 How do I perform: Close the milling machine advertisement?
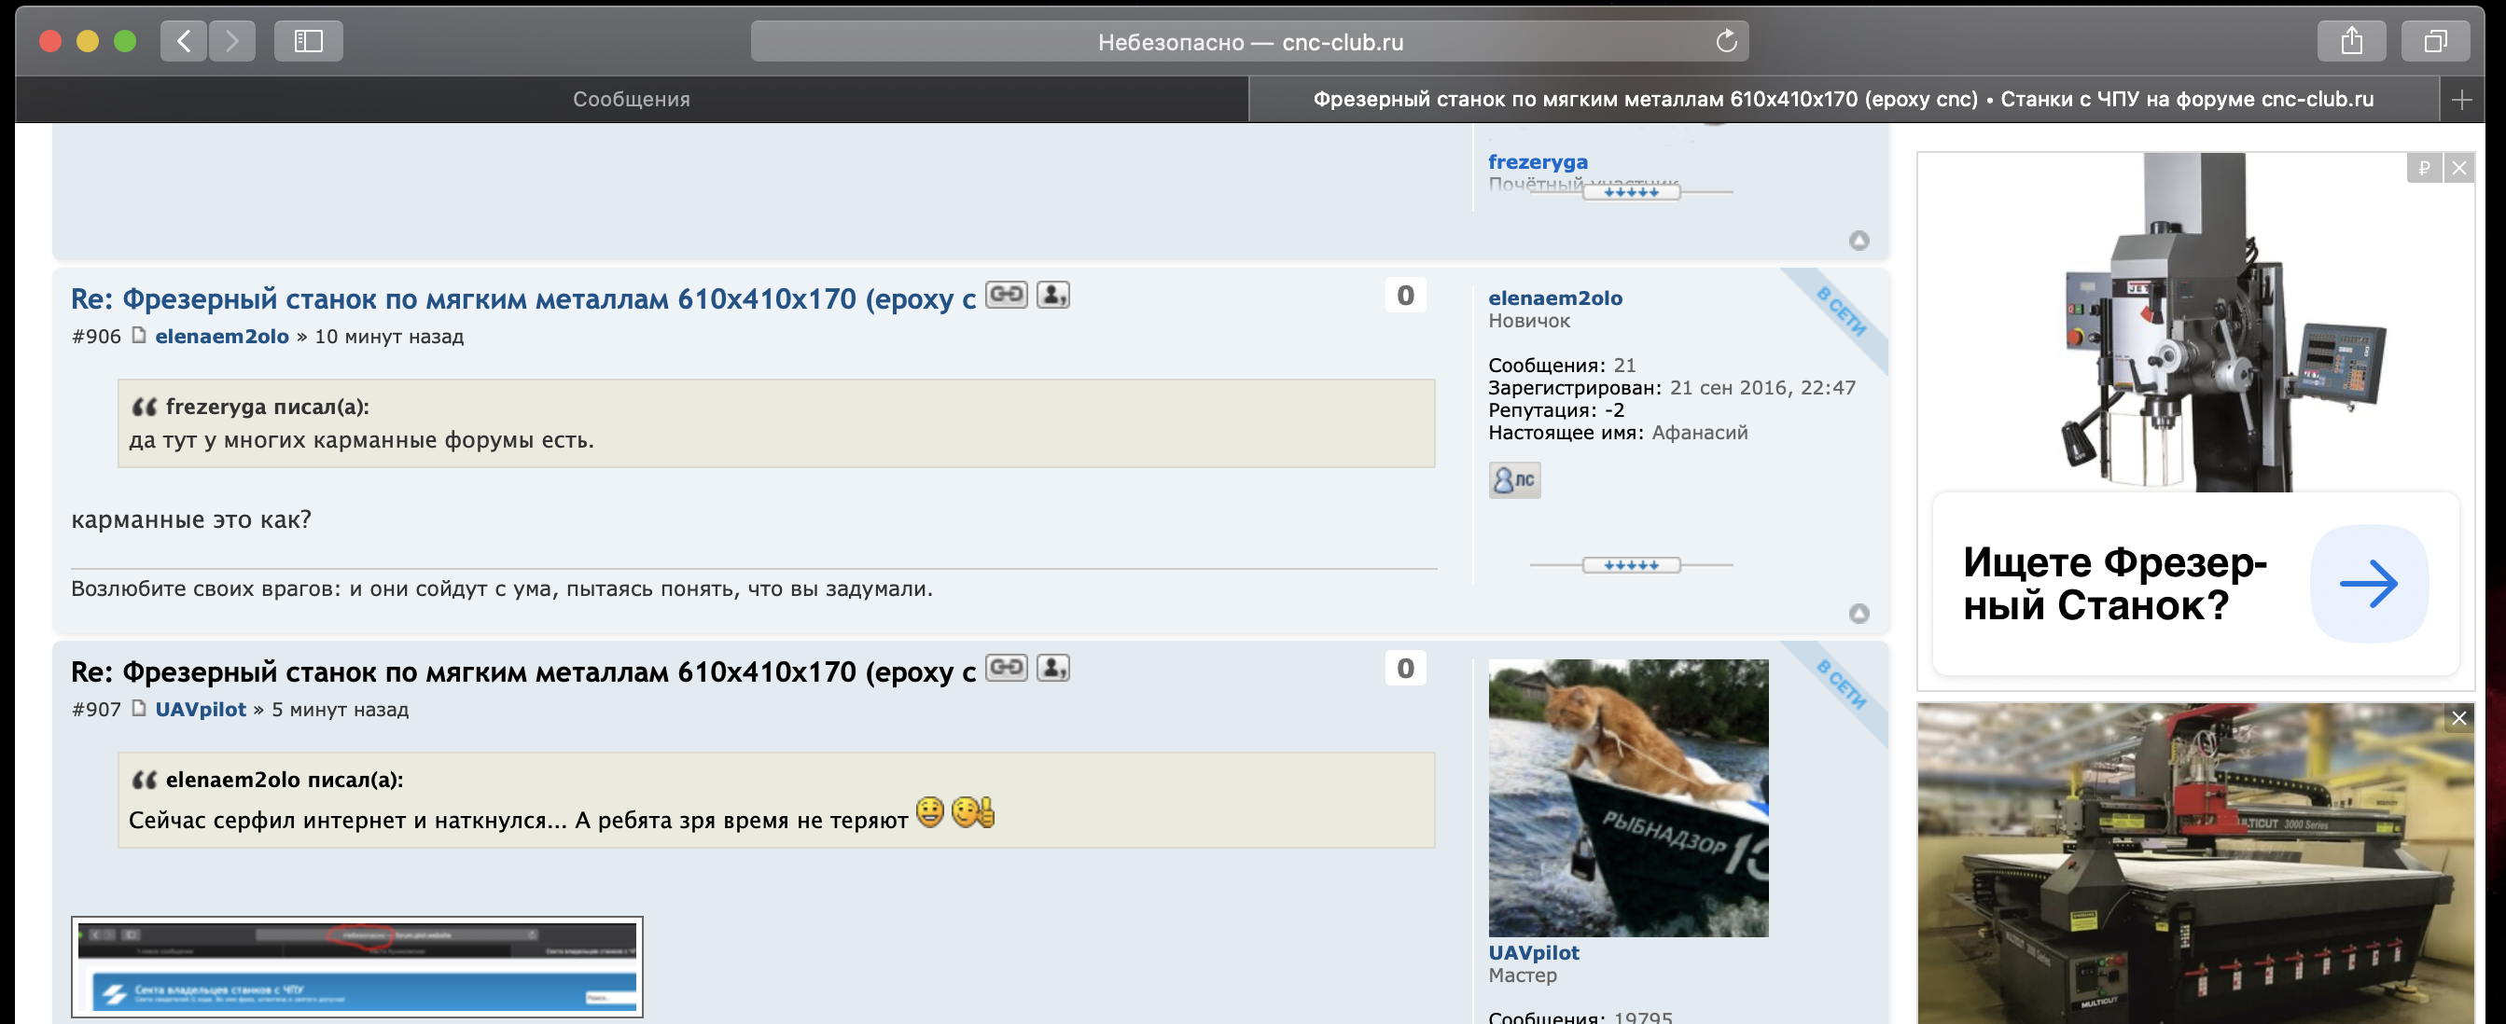[2459, 167]
